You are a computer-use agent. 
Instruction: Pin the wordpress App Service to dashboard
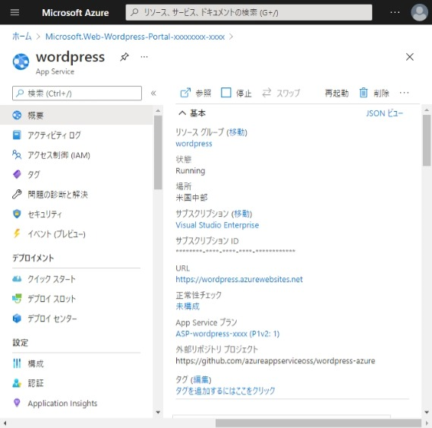(125, 57)
